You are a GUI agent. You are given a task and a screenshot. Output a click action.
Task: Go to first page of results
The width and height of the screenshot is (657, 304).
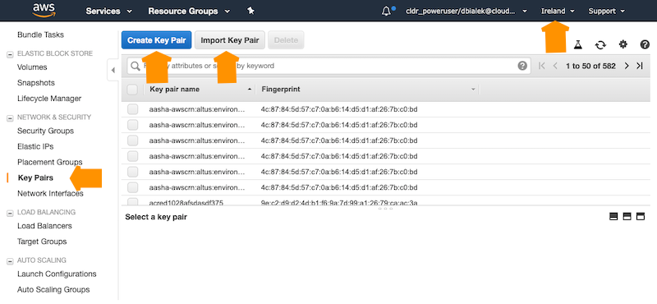point(542,66)
